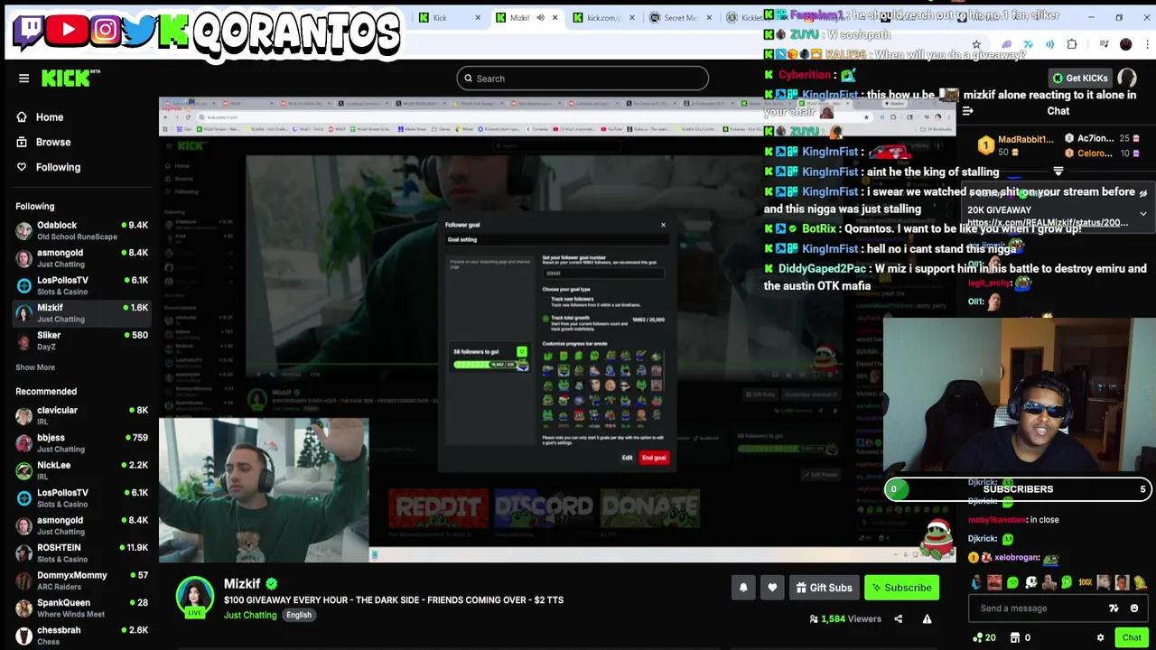Click the DONATE panel in stream
This screenshot has height=650, width=1156.
click(649, 508)
